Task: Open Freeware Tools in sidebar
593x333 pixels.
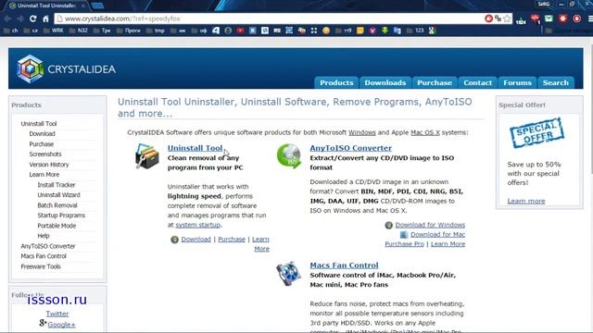Action: tap(41, 266)
